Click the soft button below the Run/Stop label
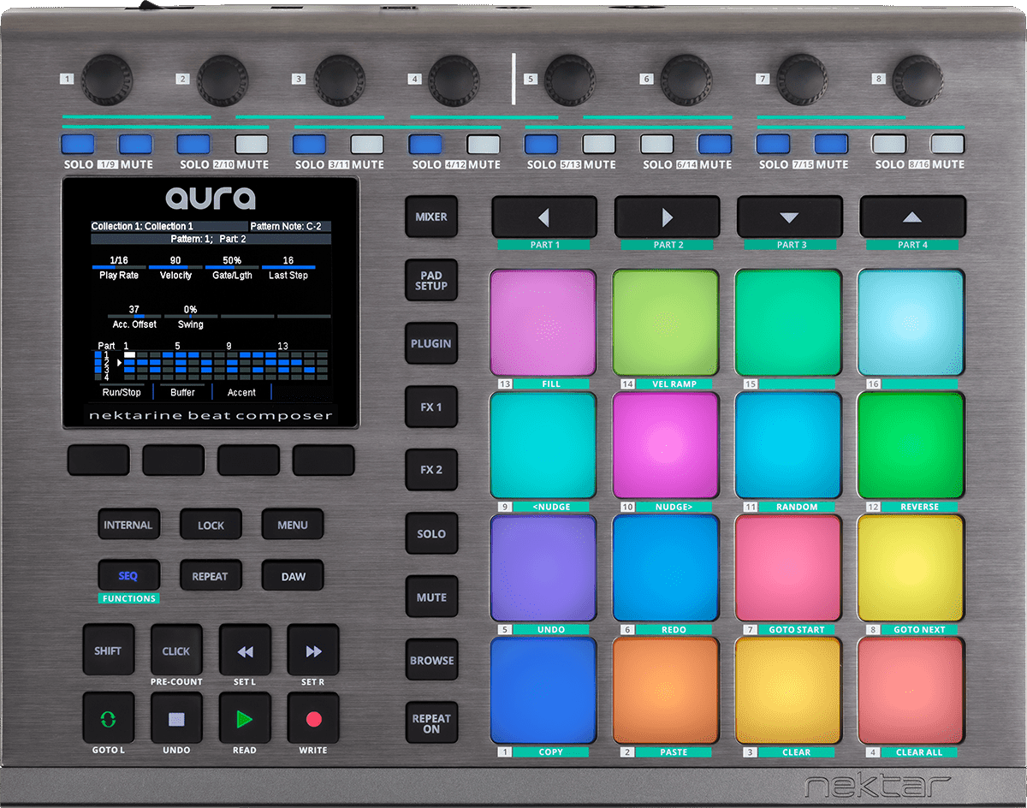Viewport: 1027px width, 808px height. coord(98,460)
